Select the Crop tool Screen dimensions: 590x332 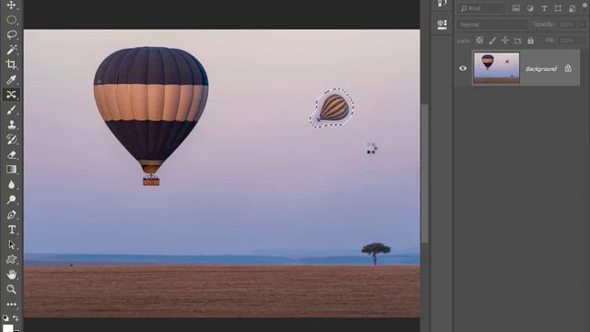pyautogui.click(x=11, y=65)
